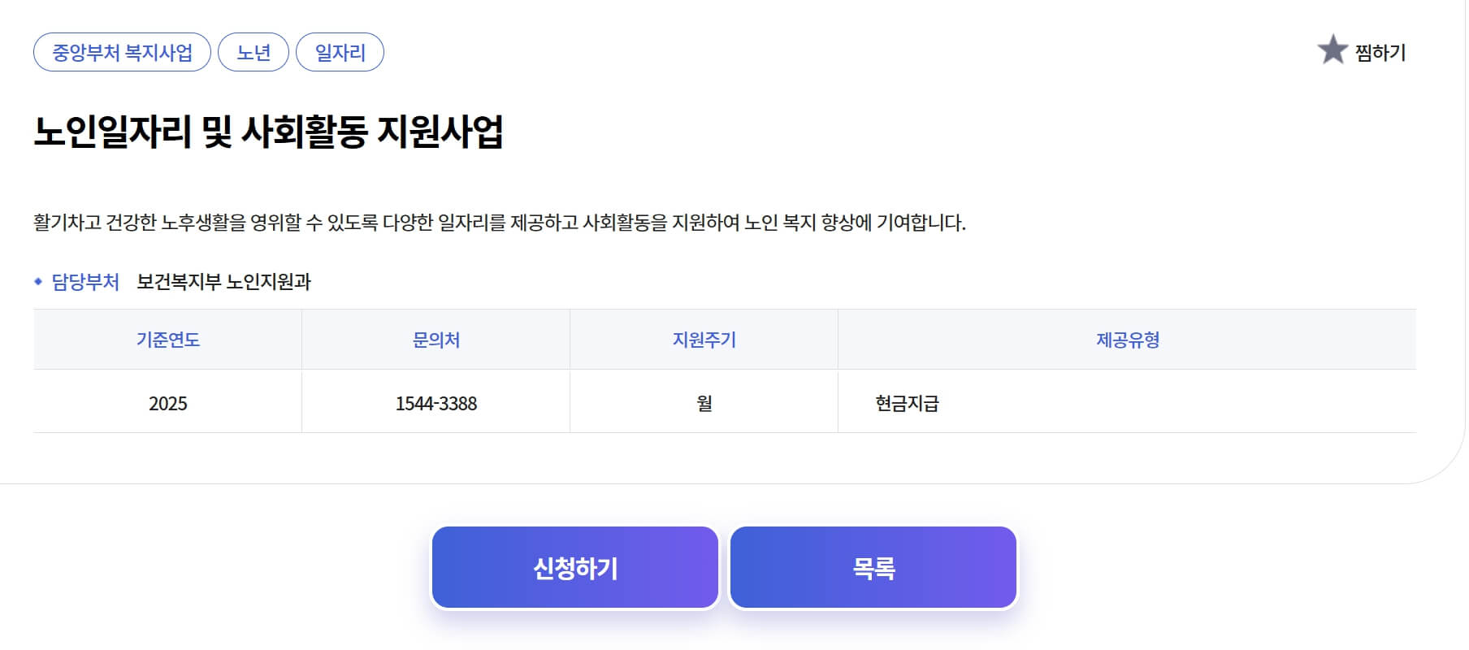Viewport: 1469px width, 650px height.
Task: Select the 중앙부처 복지사업 tag
Action: coord(122,53)
